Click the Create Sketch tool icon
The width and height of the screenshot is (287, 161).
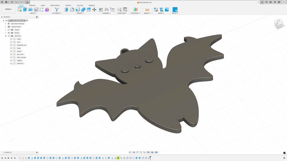click(x=20, y=10)
